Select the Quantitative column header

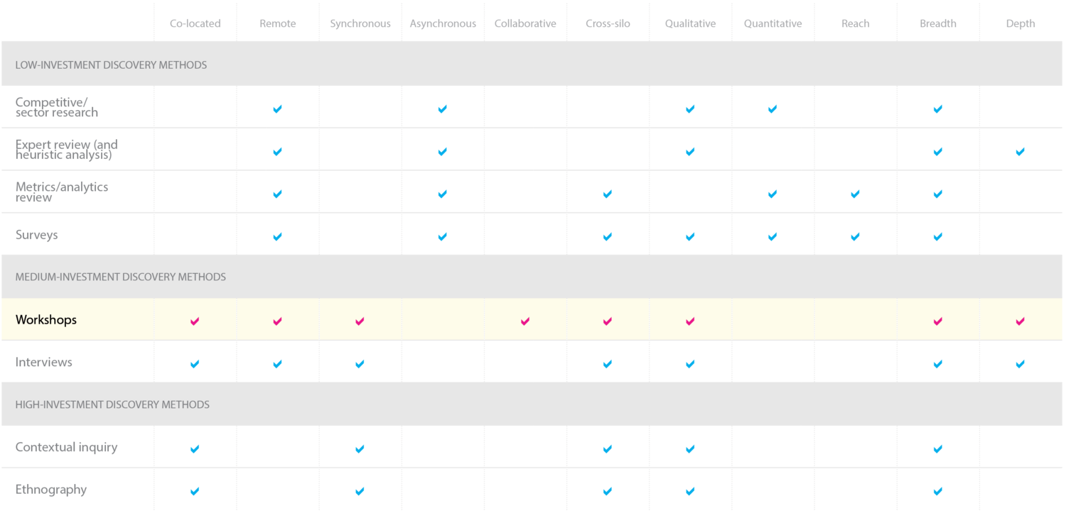click(772, 23)
